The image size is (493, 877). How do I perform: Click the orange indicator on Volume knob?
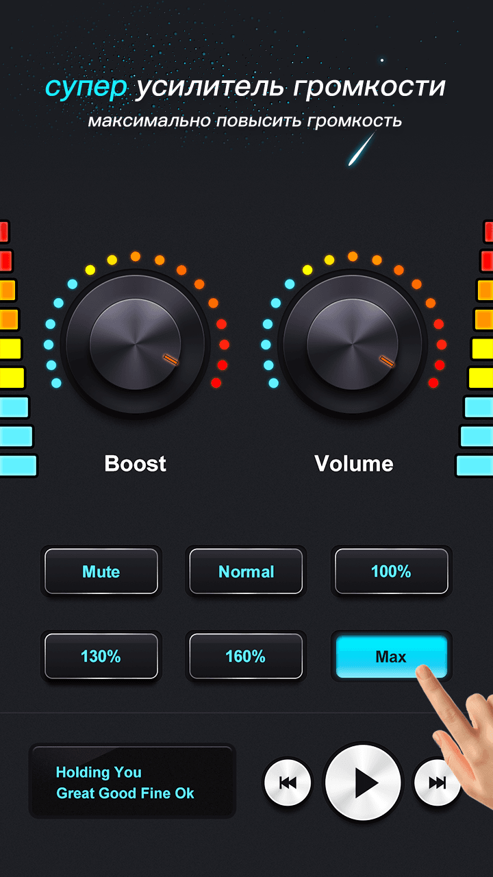[388, 360]
